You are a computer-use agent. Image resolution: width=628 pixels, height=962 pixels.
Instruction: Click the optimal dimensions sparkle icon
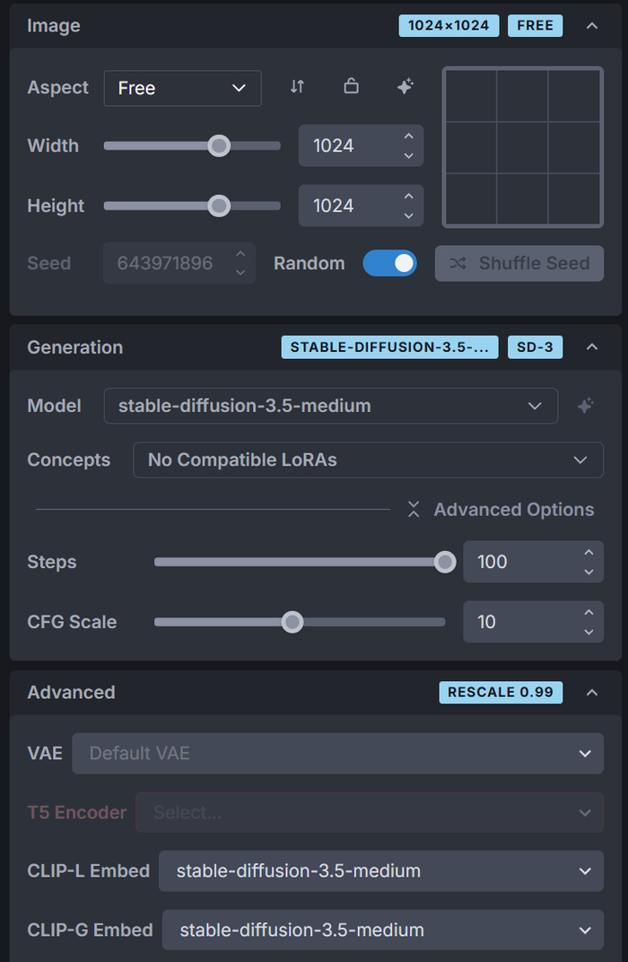(406, 87)
